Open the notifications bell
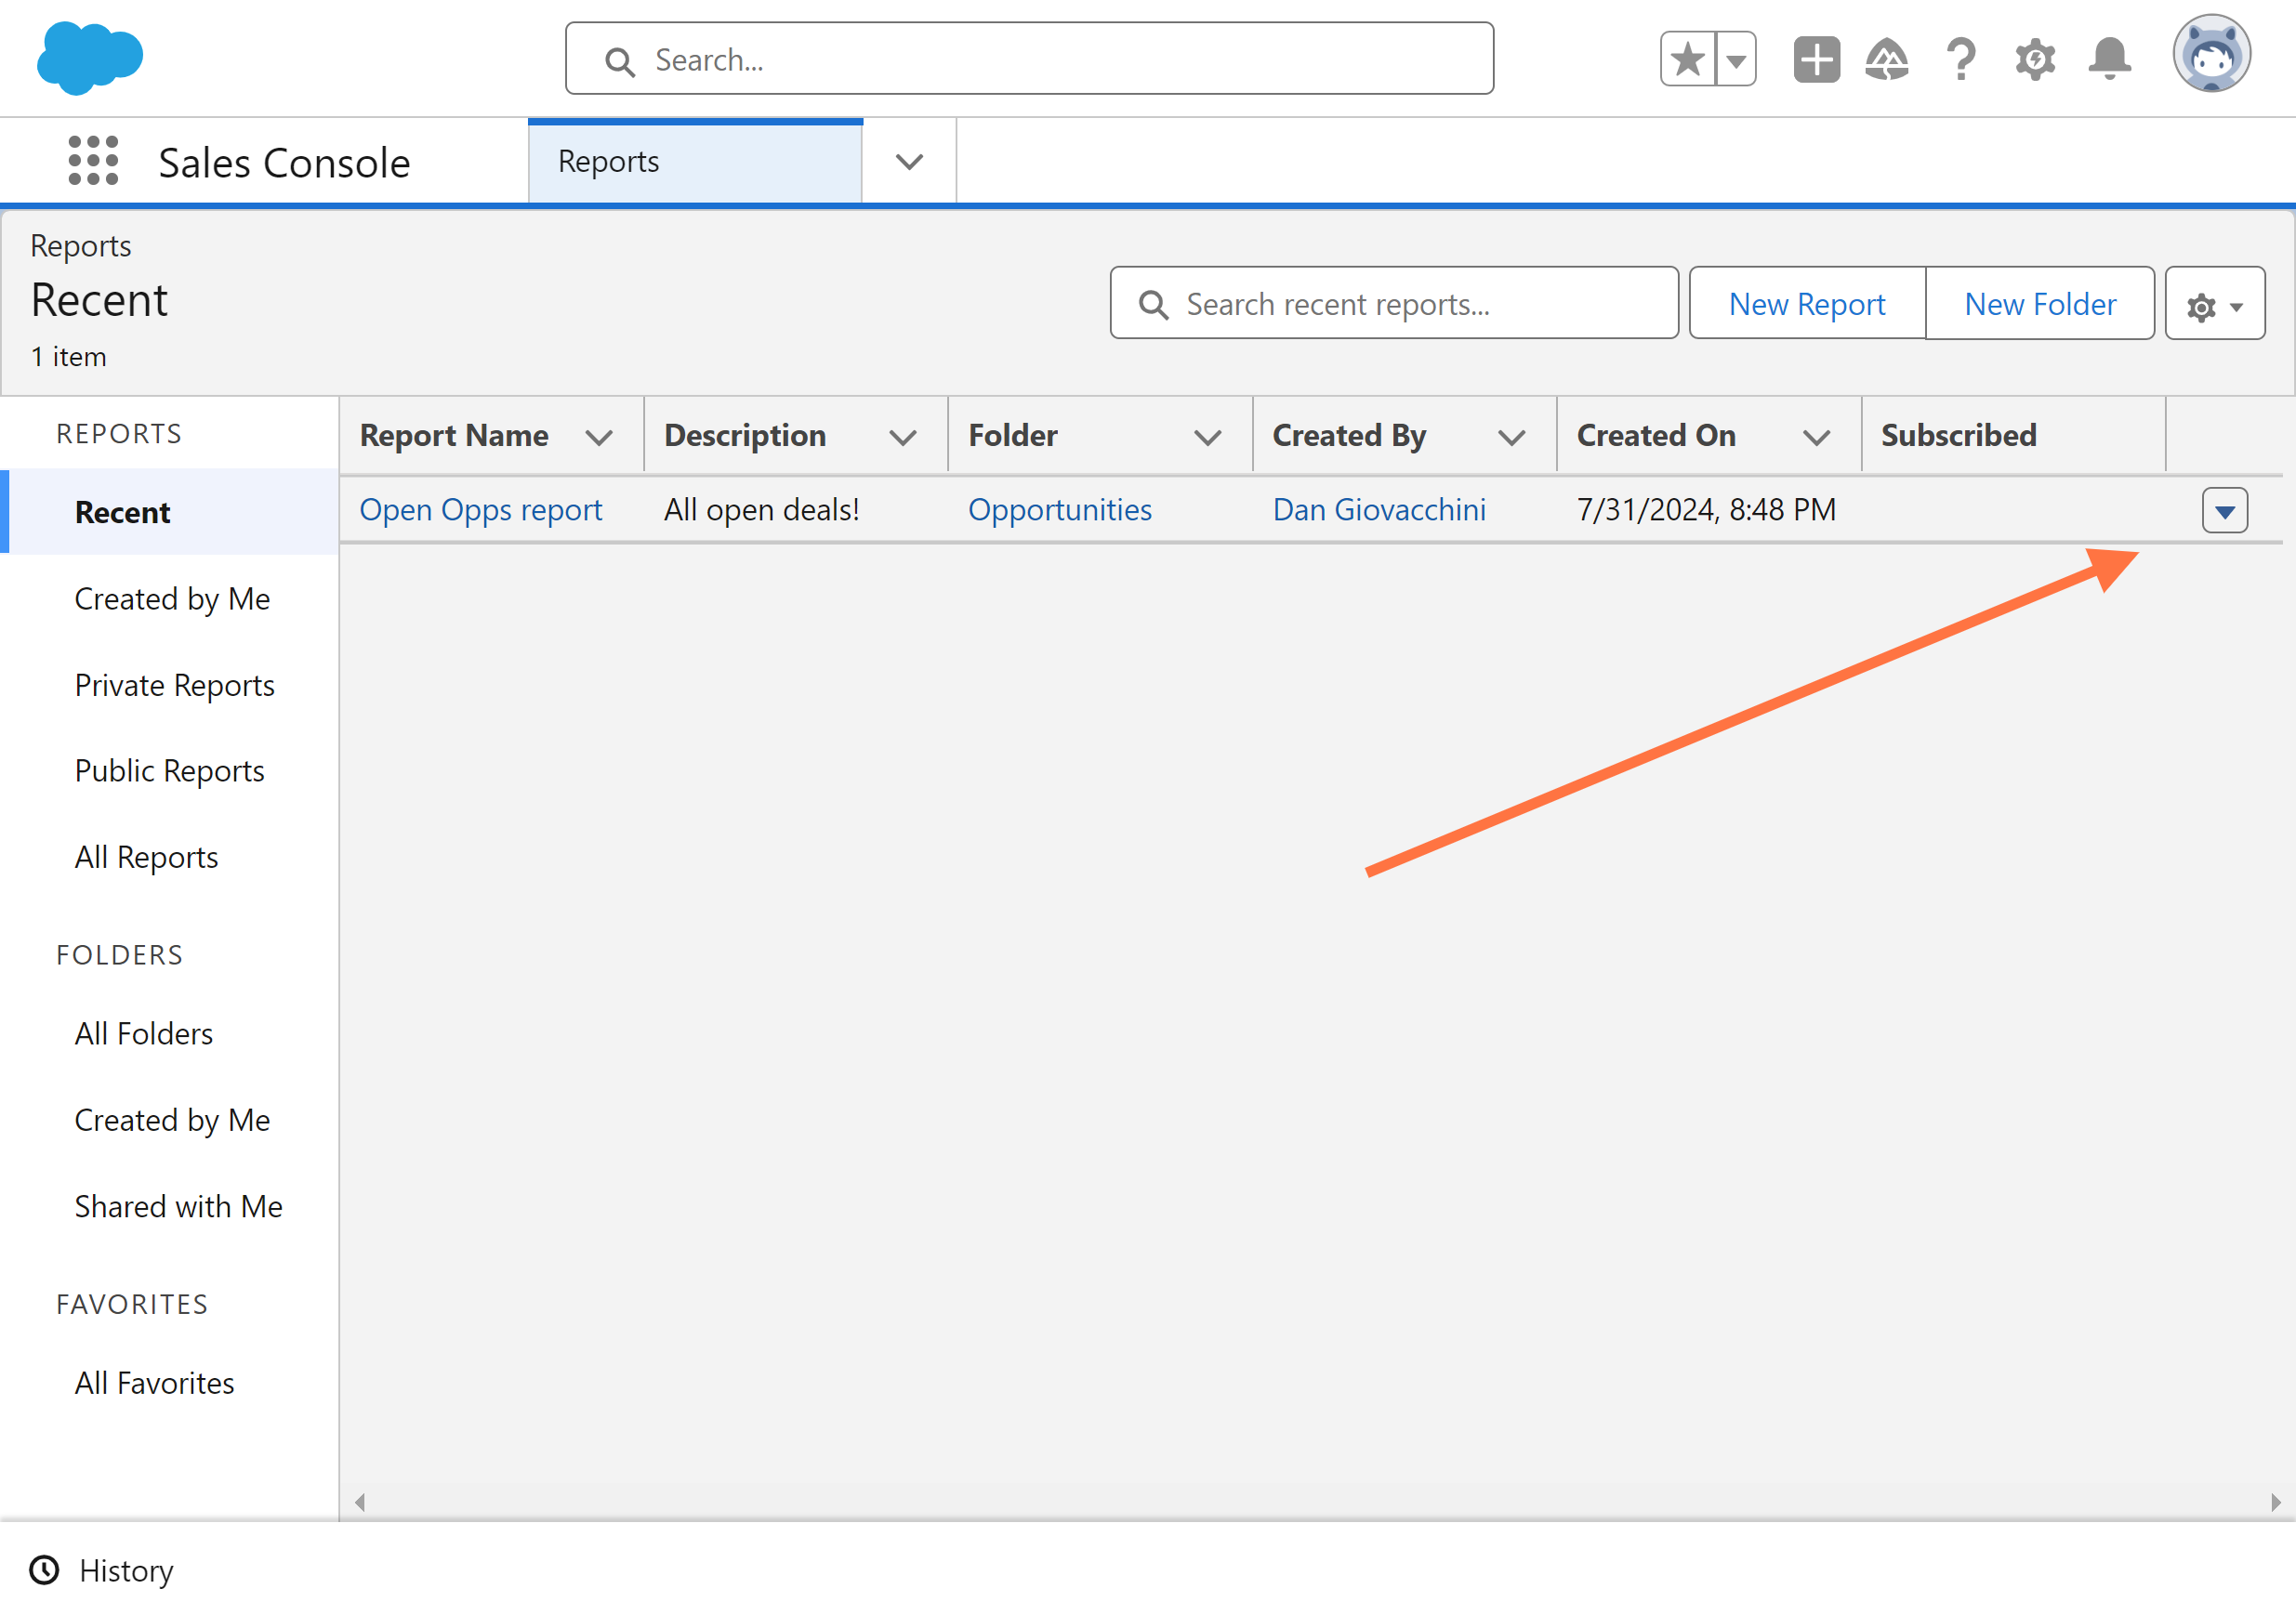The height and width of the screenshot is (1615, 2296). point(2109,59)
